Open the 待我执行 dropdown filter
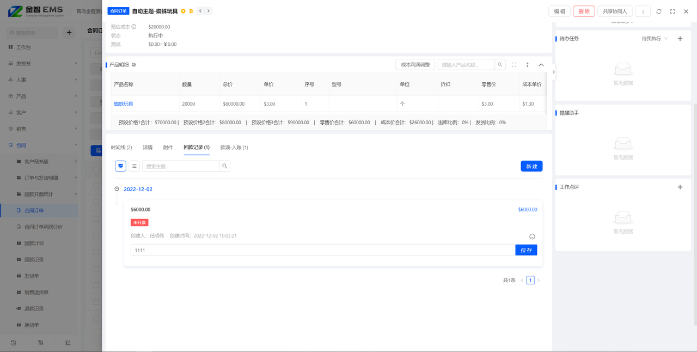 655,39
